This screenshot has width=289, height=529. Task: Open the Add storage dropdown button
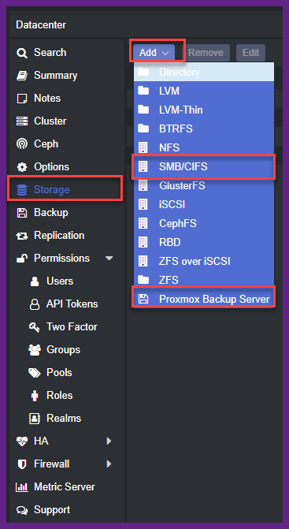coord(154,53)
